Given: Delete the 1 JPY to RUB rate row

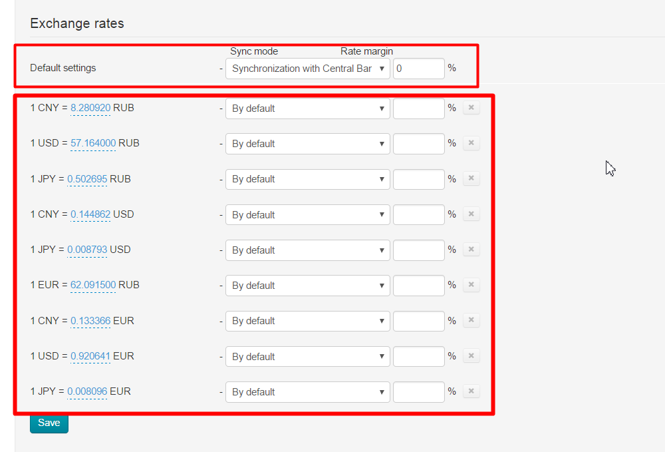Looking at the screenshot, I should [x=471, y=178].
